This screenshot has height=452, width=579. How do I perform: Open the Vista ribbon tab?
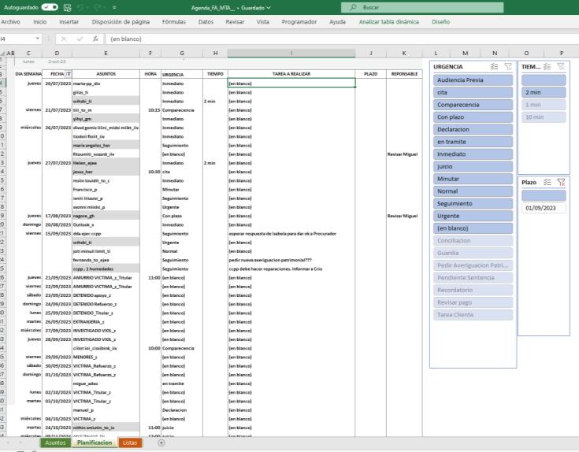[x=263, y=22]
